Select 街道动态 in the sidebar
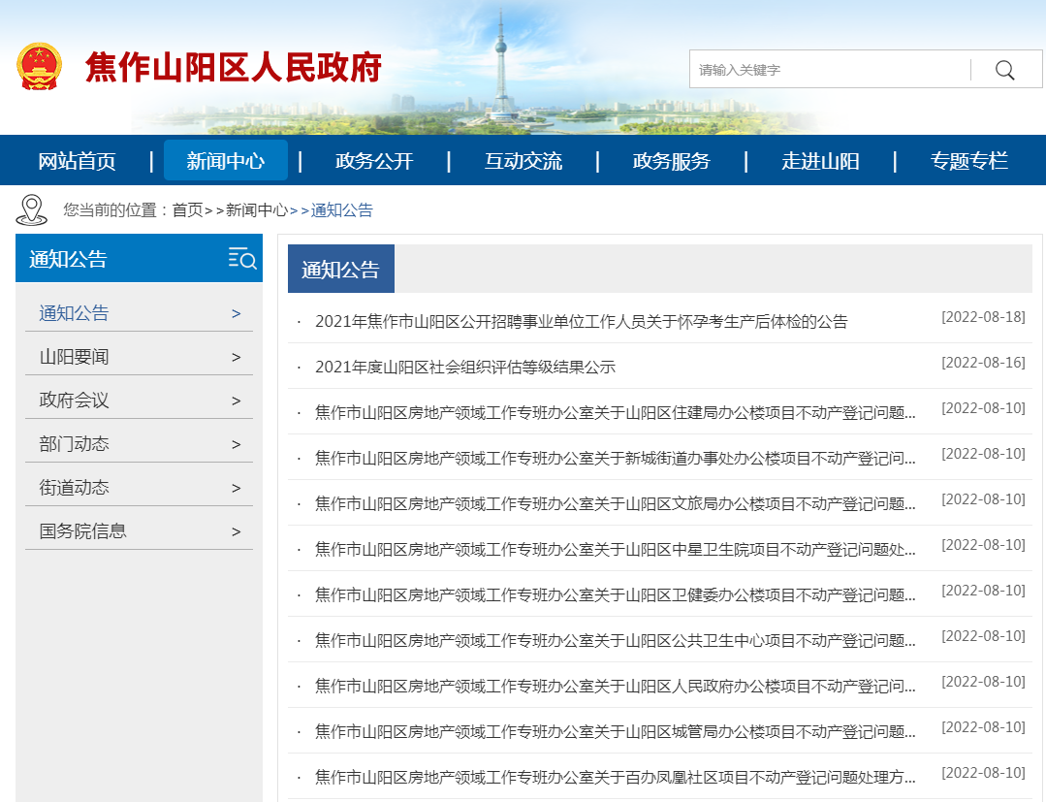The height and width of the screenshot is (802, 1046). point(75,488)
